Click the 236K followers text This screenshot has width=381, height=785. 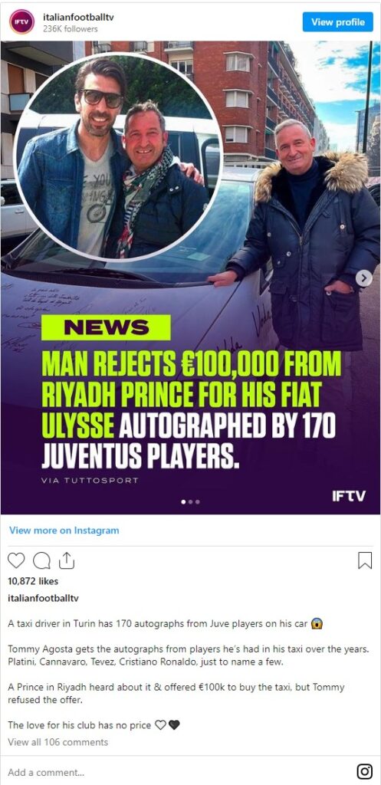70,29
